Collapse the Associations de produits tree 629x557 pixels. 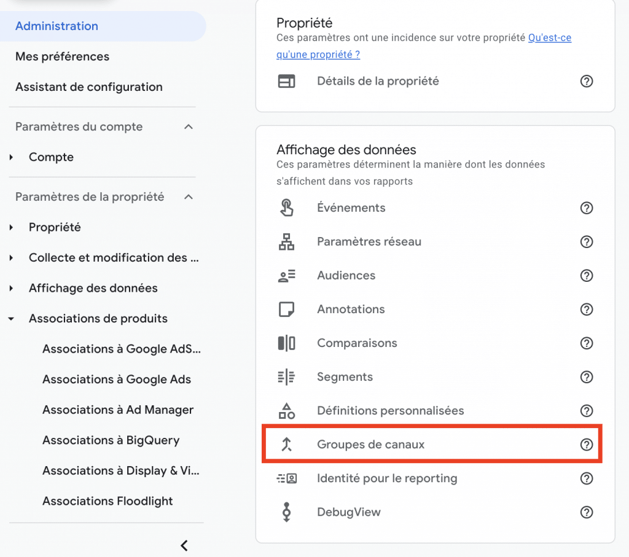[11, 319]
